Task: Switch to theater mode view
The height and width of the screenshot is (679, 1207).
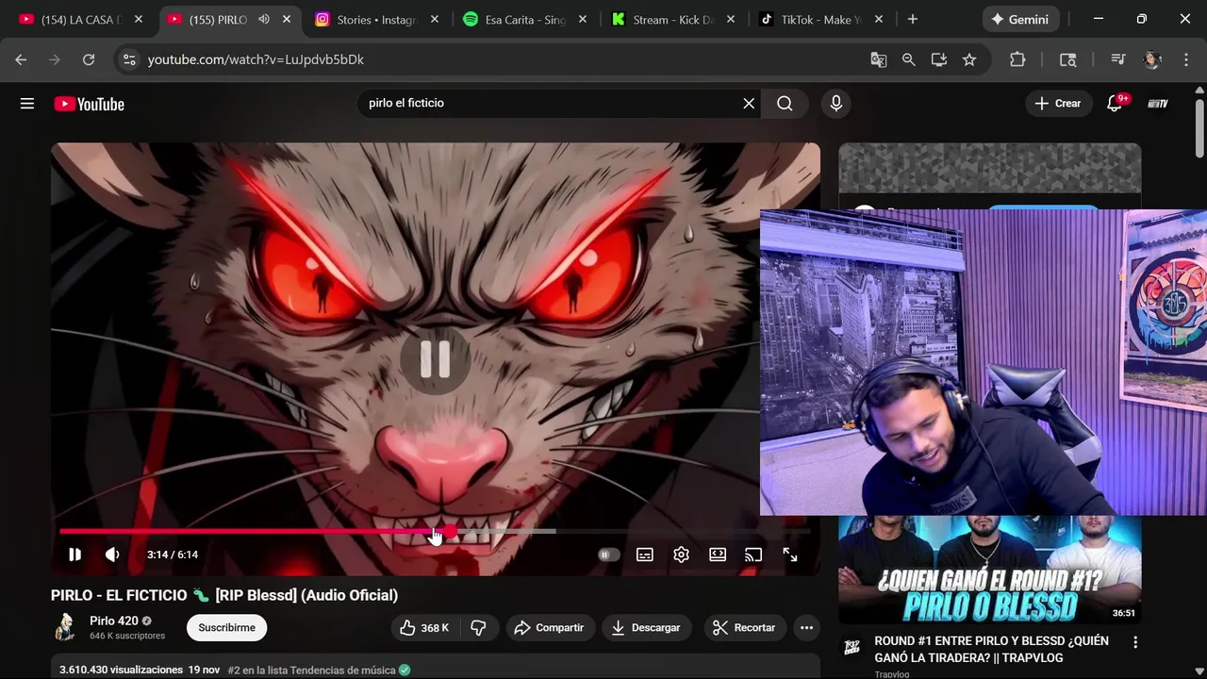Action: [x=718, y=555]
